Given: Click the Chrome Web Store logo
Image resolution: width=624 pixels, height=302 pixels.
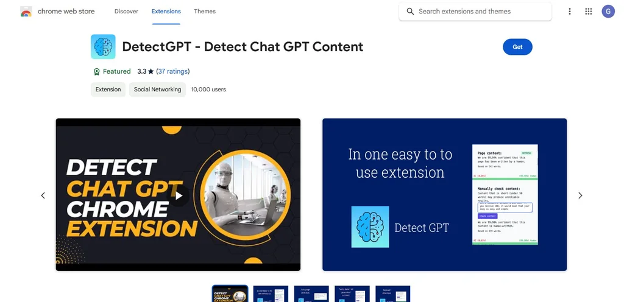Looking at the screenshot, I should click(x=26, y=12).
